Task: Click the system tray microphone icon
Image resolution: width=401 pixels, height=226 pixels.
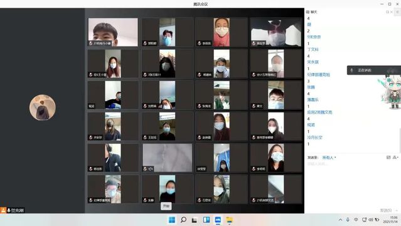Action: [x=348, y=220]
